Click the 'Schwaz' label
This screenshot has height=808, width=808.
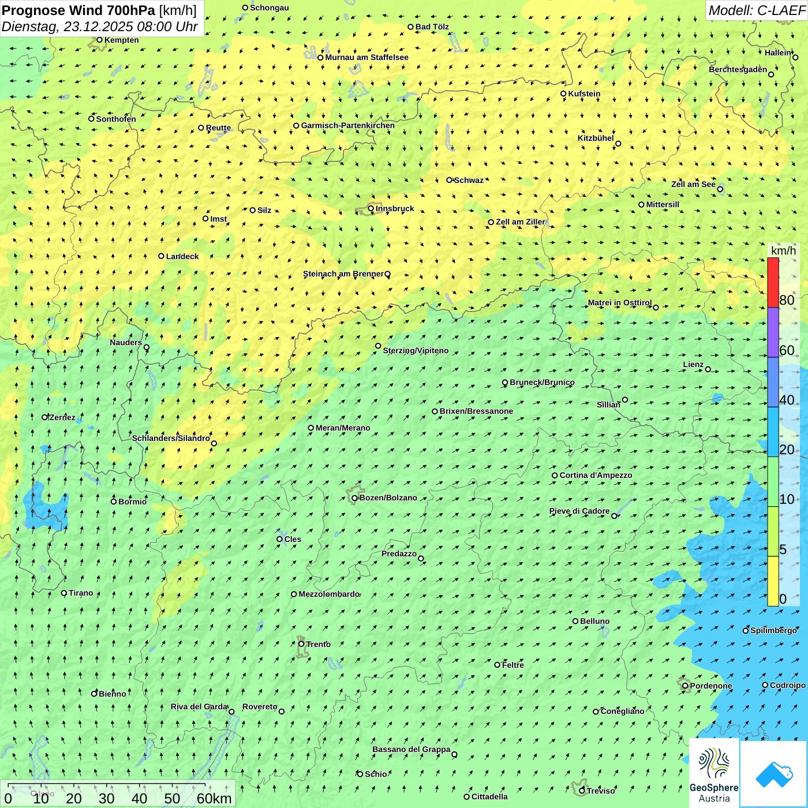(x=469, y=180)
